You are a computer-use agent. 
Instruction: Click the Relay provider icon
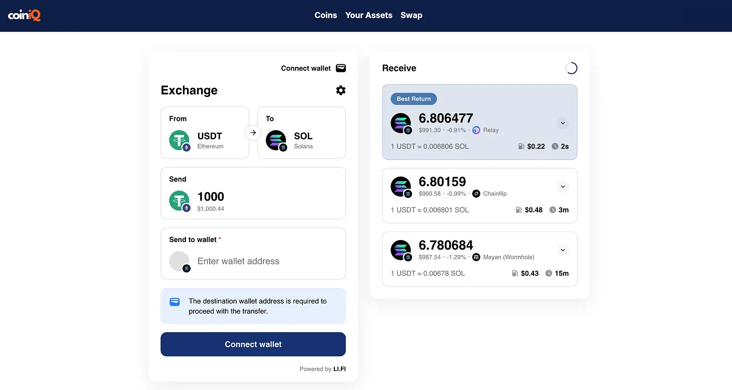[476, 130]
